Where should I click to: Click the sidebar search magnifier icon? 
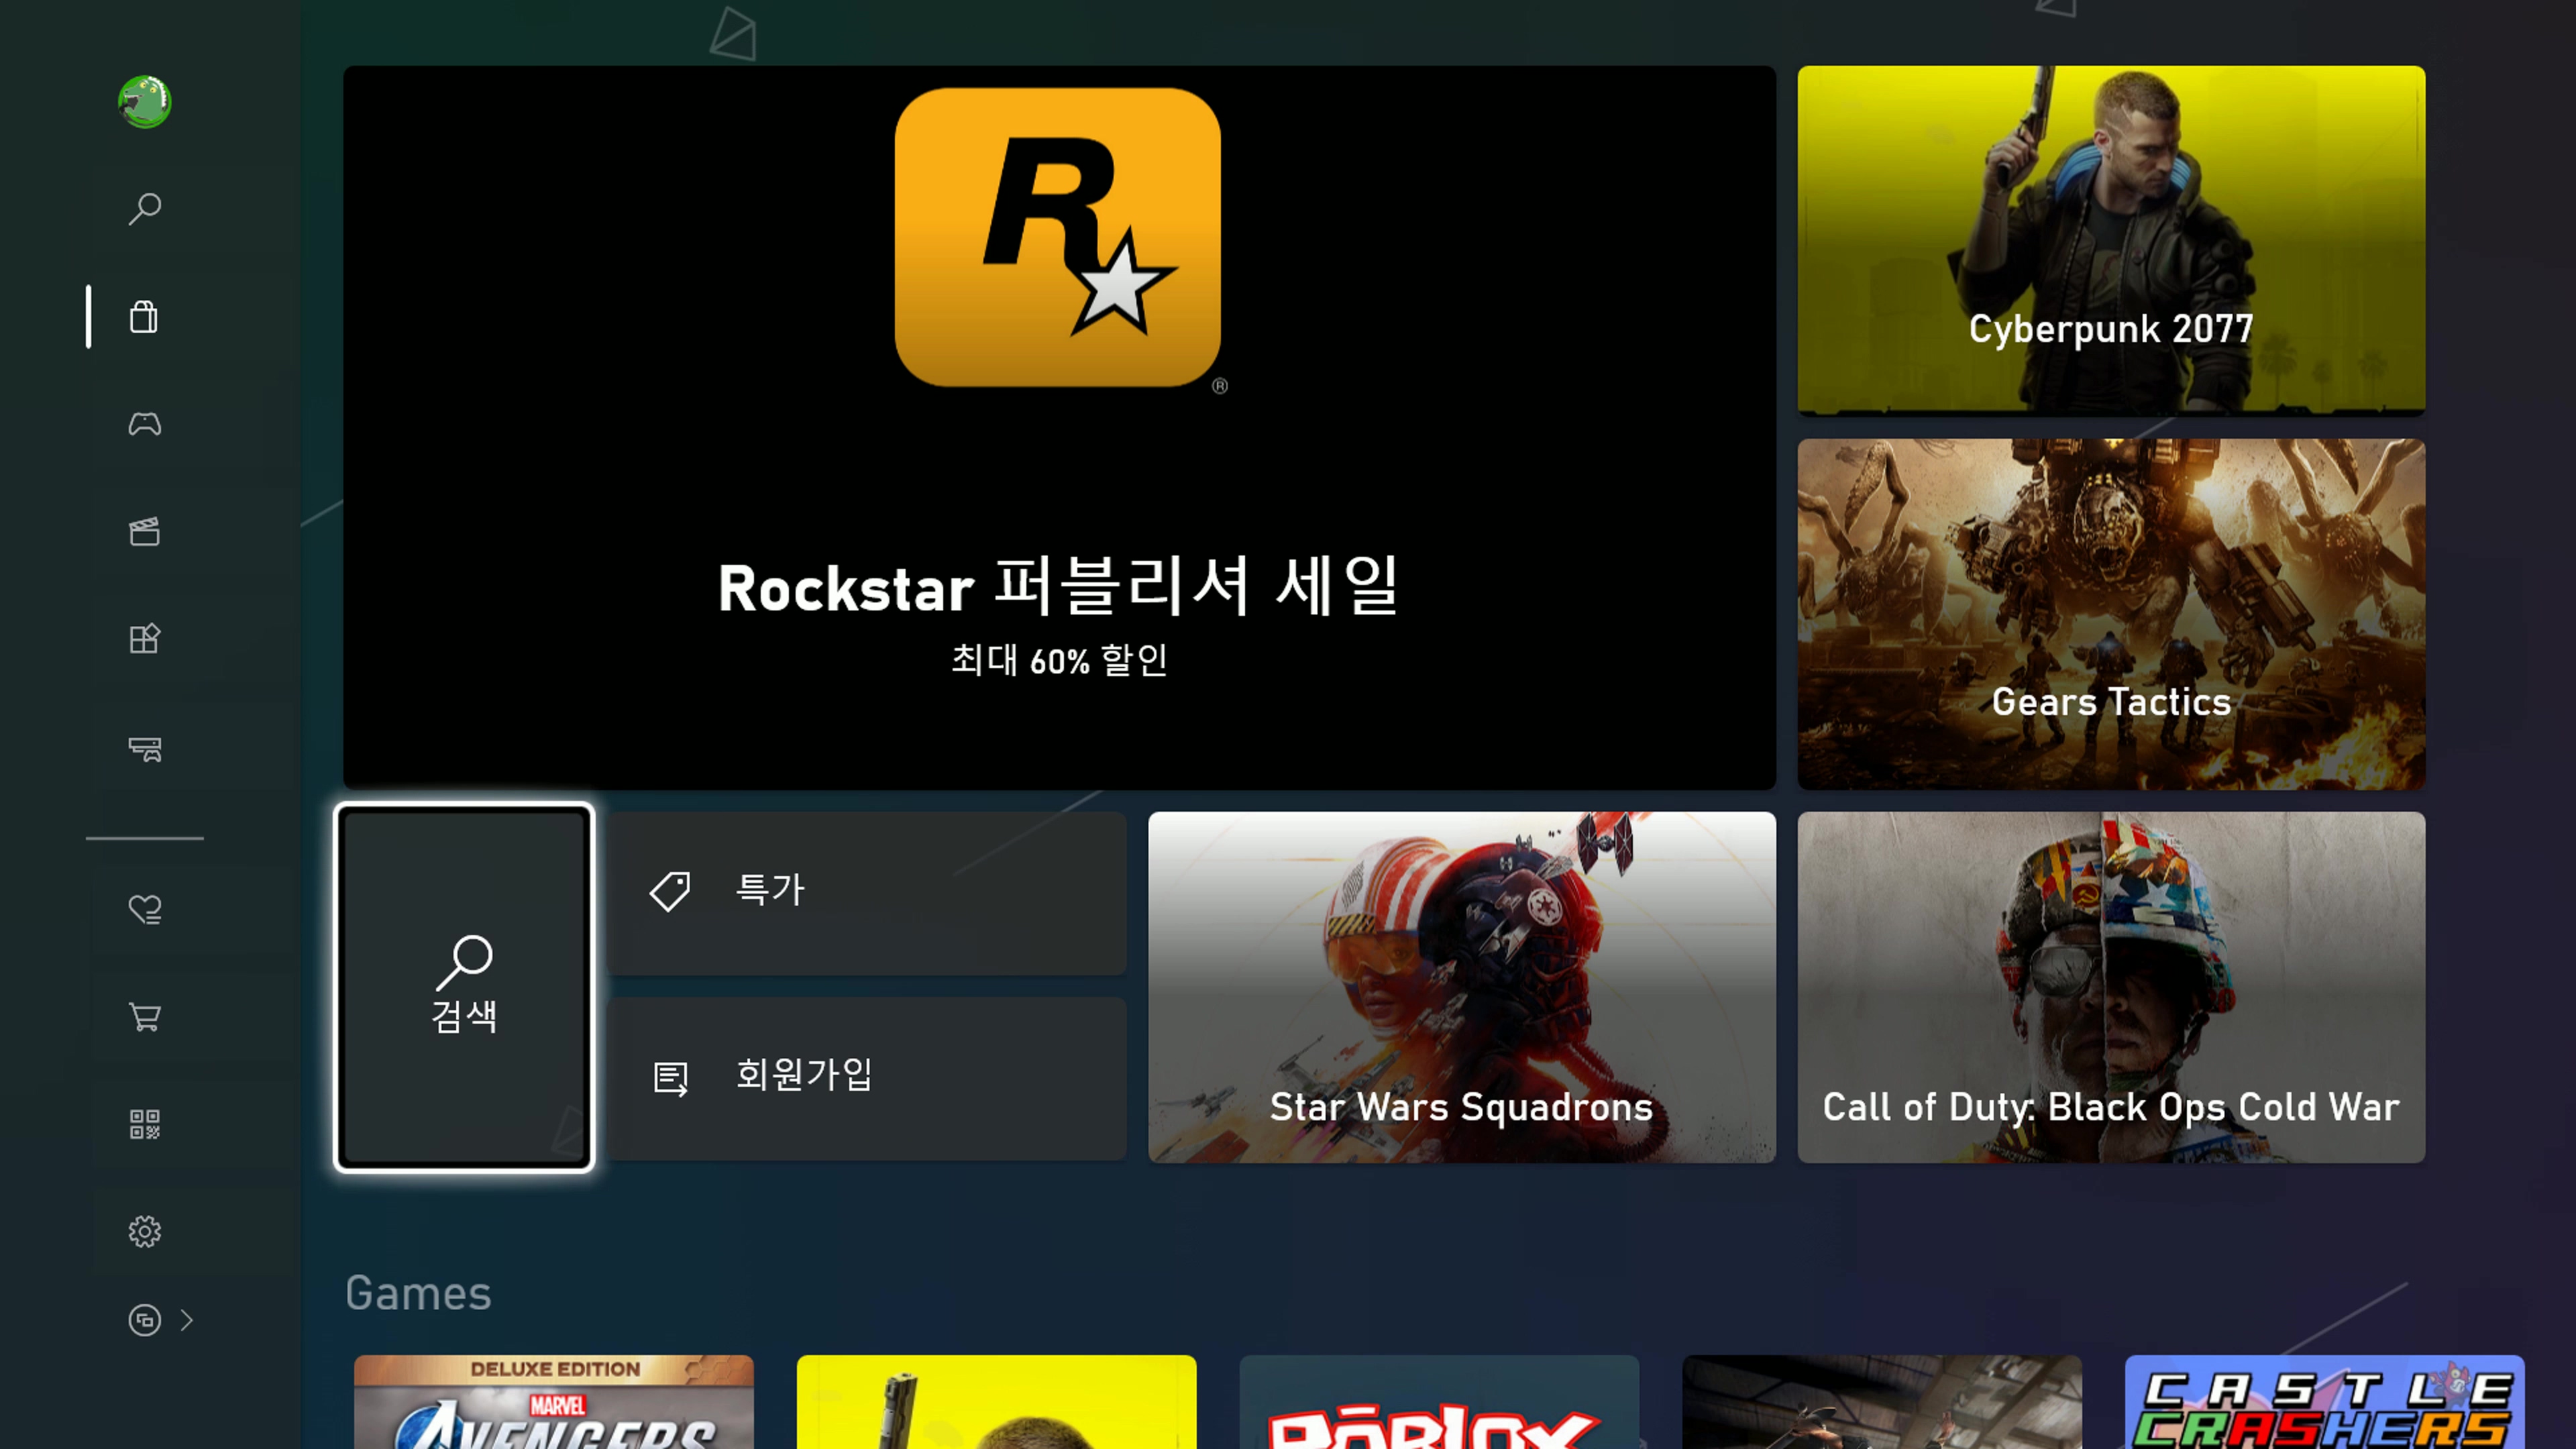[x=145, y=209]
